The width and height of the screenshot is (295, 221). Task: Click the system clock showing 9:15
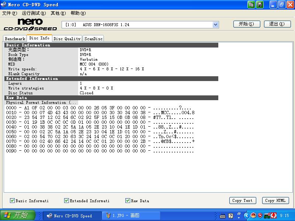284,215
